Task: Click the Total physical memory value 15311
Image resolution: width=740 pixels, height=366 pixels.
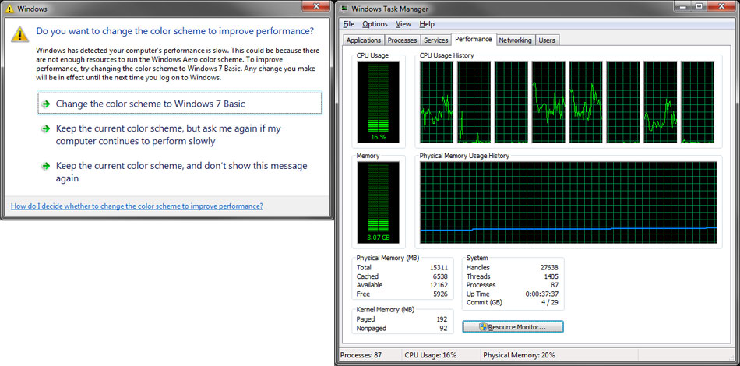Action: [x=439, y=267]
